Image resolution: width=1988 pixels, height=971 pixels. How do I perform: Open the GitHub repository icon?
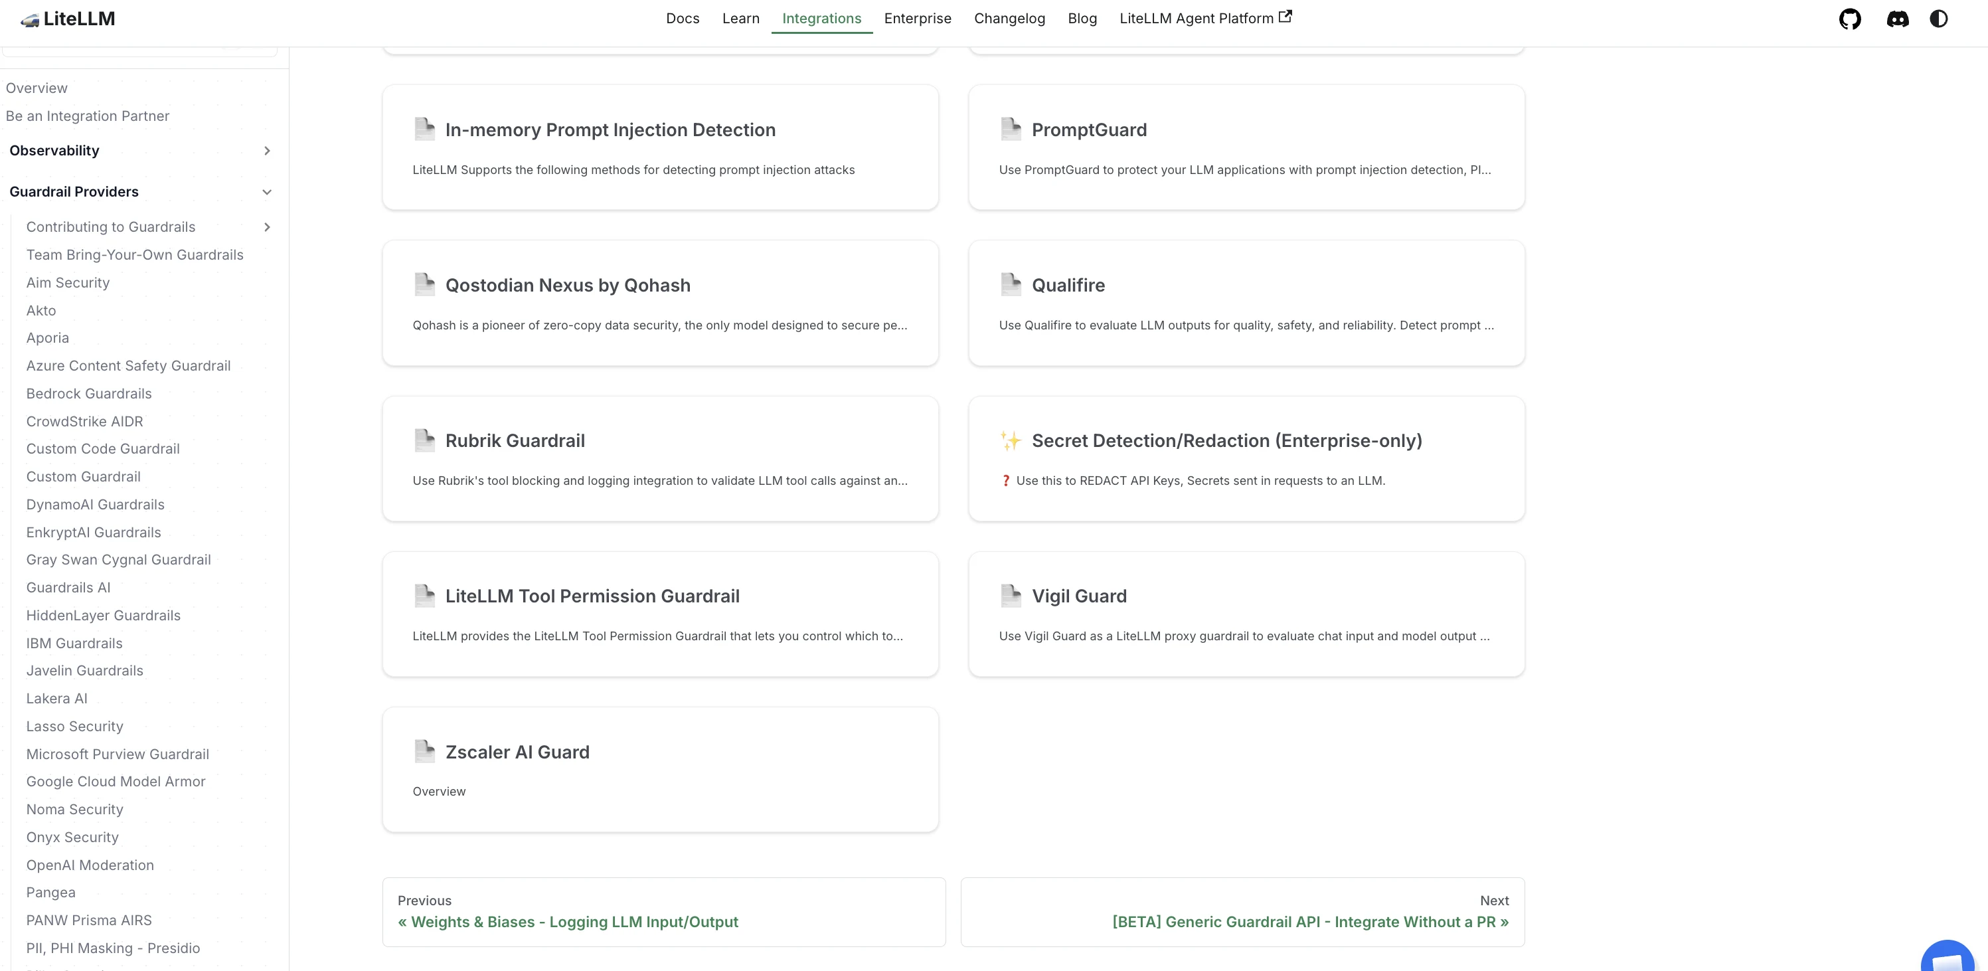tap(1850, 19)
